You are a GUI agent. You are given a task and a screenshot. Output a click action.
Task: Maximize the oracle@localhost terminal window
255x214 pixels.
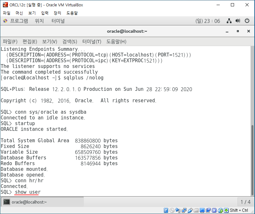click(x=238, y=31)
